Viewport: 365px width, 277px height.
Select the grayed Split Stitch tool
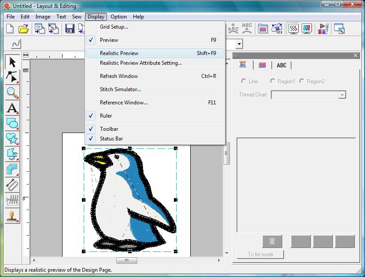tap(12, 200)
